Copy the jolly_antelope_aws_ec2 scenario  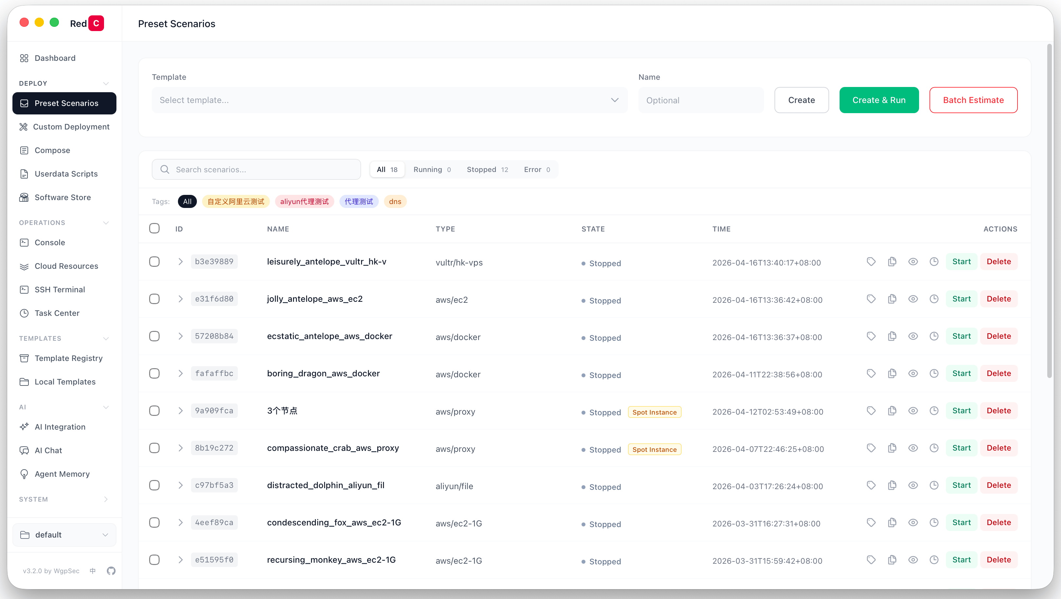point(892,299)
